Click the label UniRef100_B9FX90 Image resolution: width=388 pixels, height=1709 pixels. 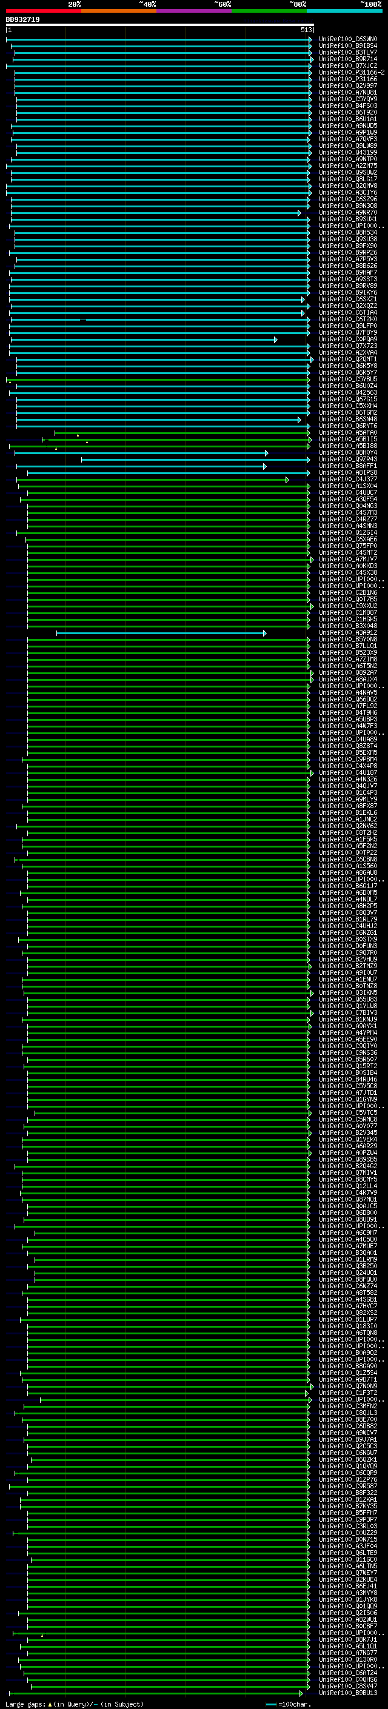click(347, 246)
